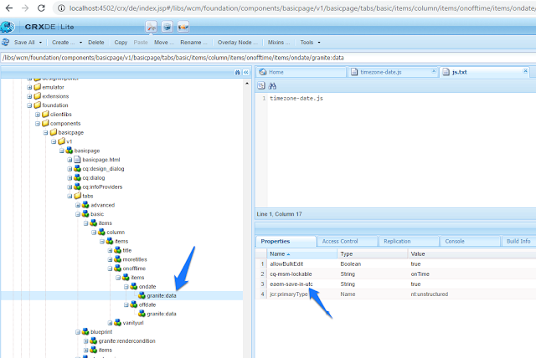Click the Mixins toolbar button

point(278,43)
